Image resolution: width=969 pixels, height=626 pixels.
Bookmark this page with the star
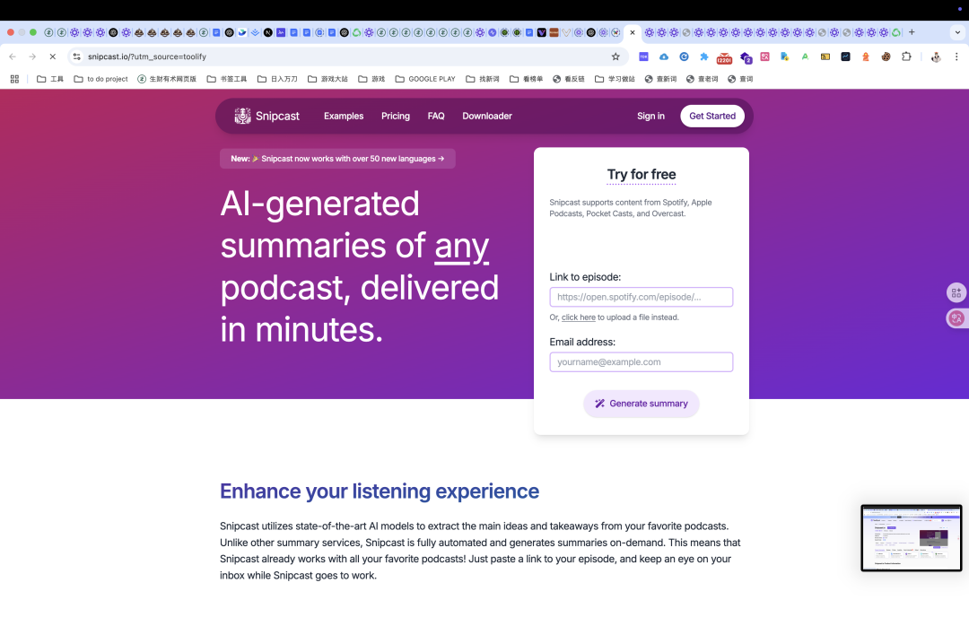615,57
